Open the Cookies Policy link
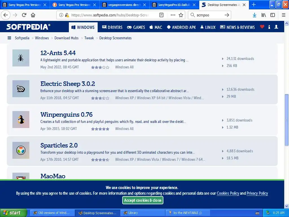289x217 pixels. click(x=228, y=193)
